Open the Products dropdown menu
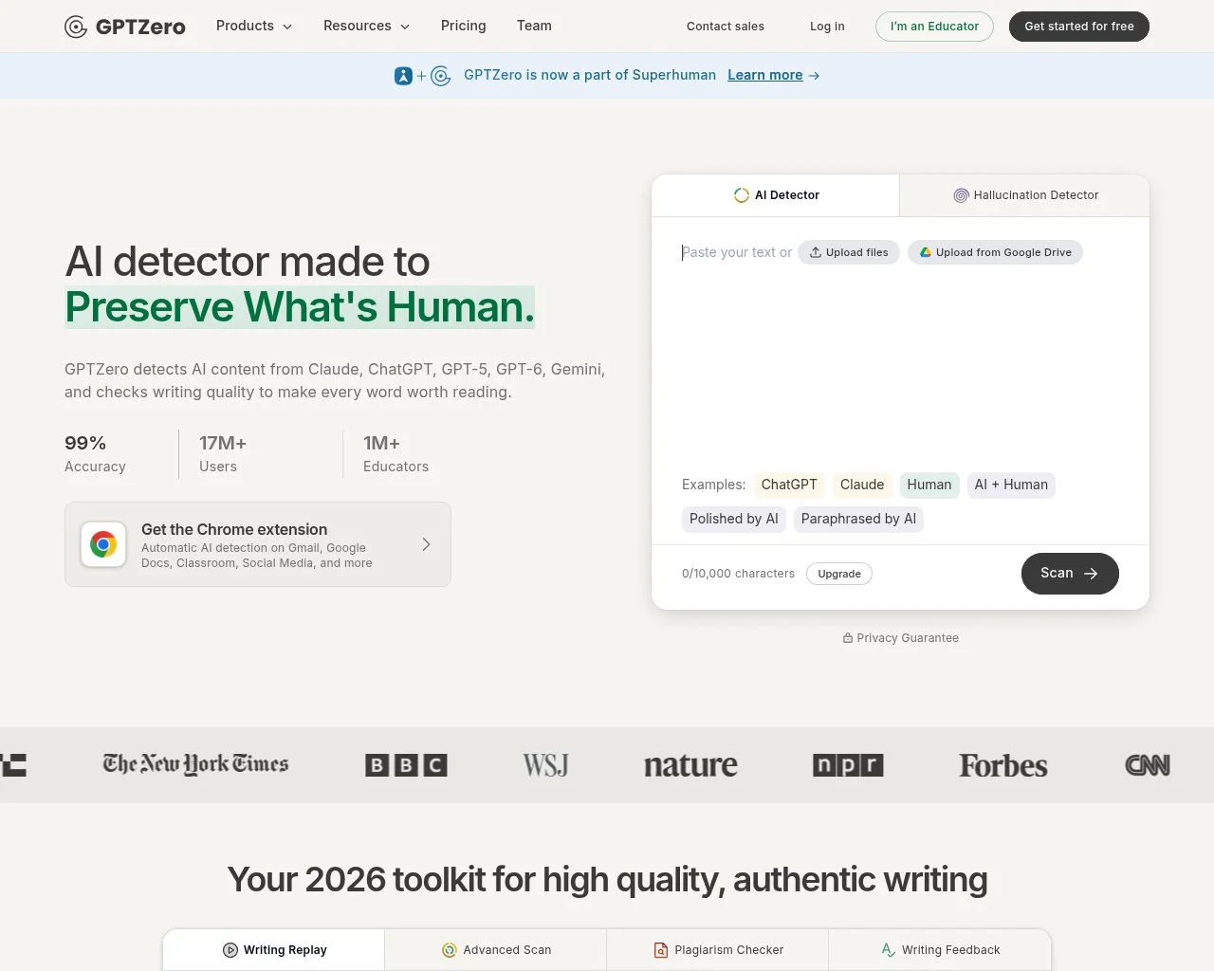Image resolution: width=1214 pixels, height=971 pixels. [x=254, y=26]
